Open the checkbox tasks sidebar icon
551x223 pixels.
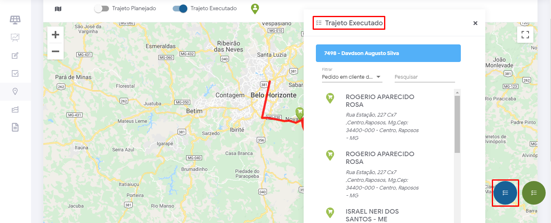15,74
